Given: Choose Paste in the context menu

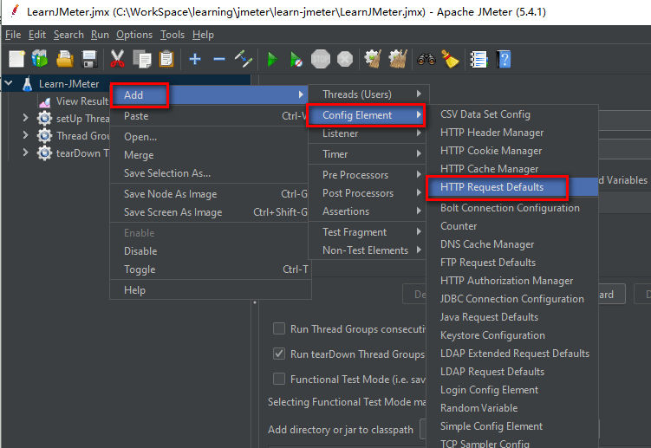Looking at the screenshot, I should tap(211, 116).
